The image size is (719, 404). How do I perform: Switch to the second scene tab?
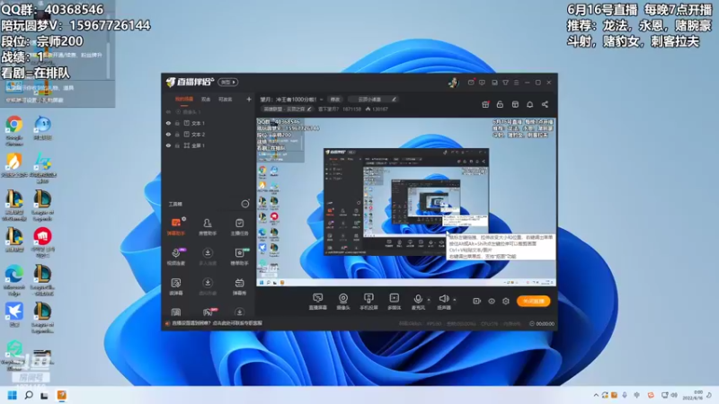(206, 99)
